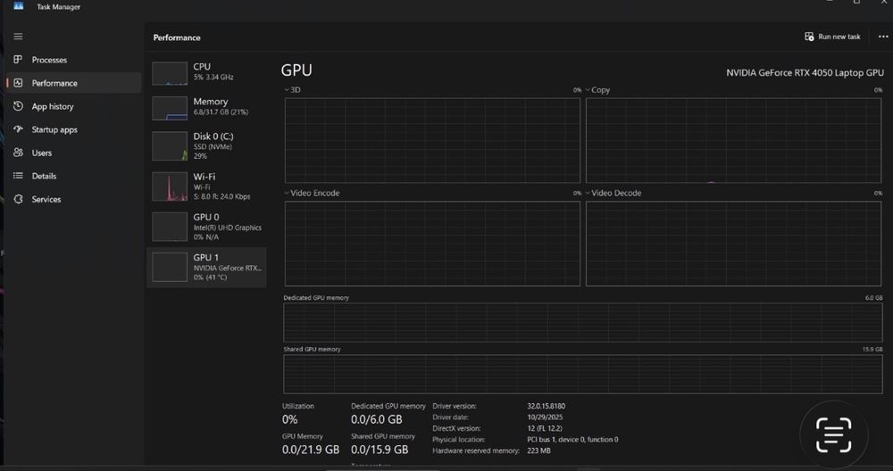Click the Services gear icon
Screen dimensions: 893x471
point(18,199)
